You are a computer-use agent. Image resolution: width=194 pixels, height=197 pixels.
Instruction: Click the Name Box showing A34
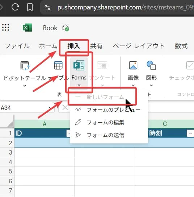[27, 108]
